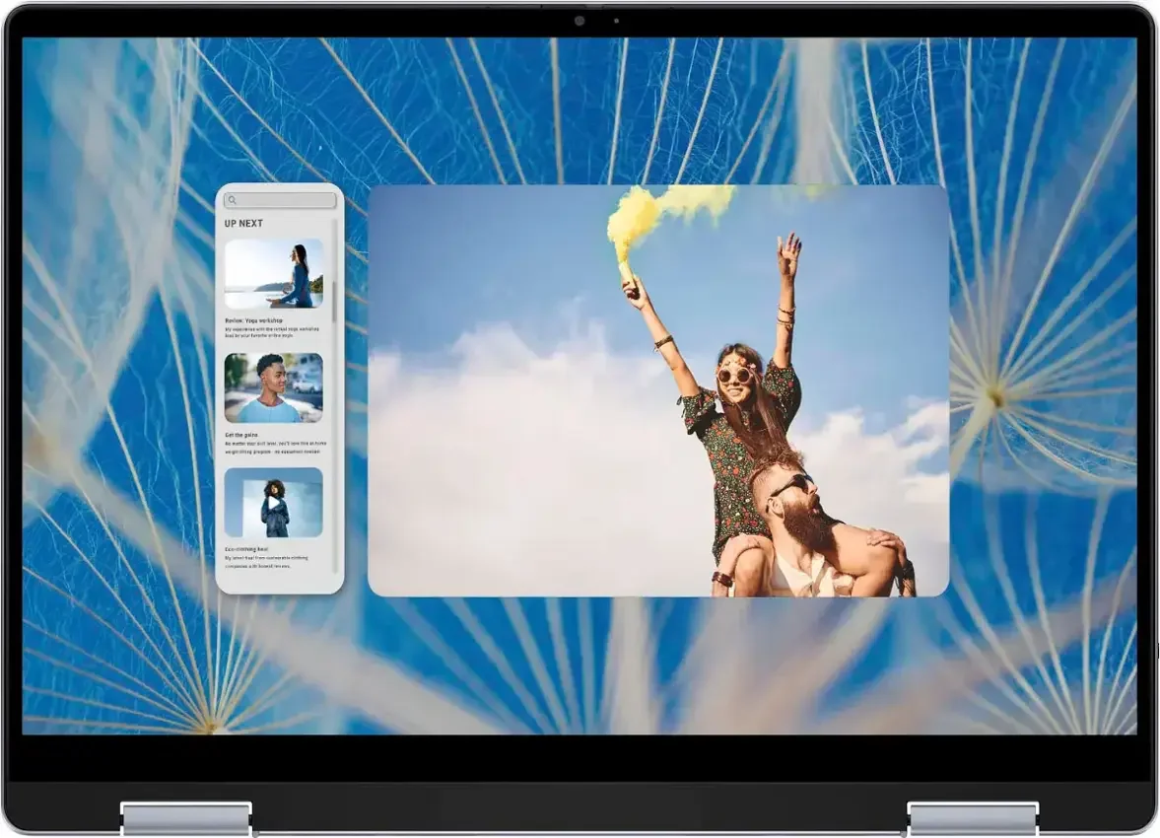The height and width of the screenshot is (838, 1160).
Task: Open the 'Eco-clothing haul' title link
Action: coord(246,549)
